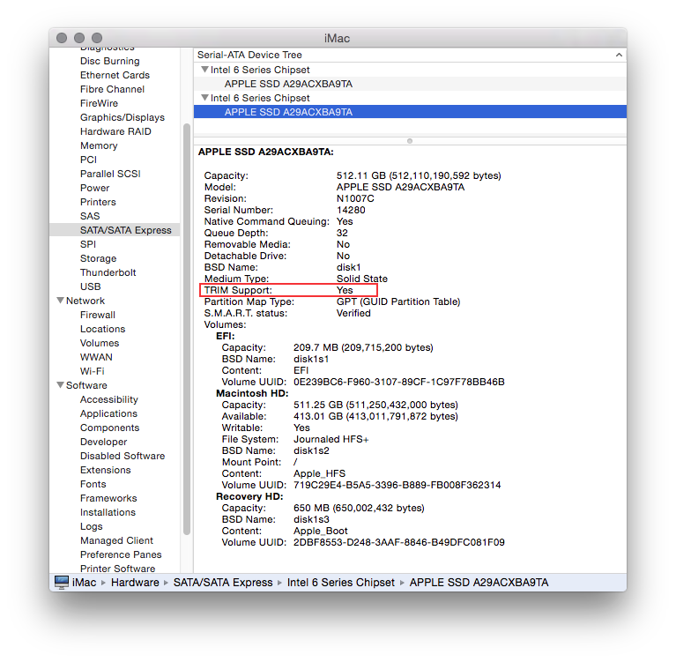The height and width of the screenshot is (662, 676).
Task: Click Intel 6 Series Chipset in path bar
Action: coord(340,583)
